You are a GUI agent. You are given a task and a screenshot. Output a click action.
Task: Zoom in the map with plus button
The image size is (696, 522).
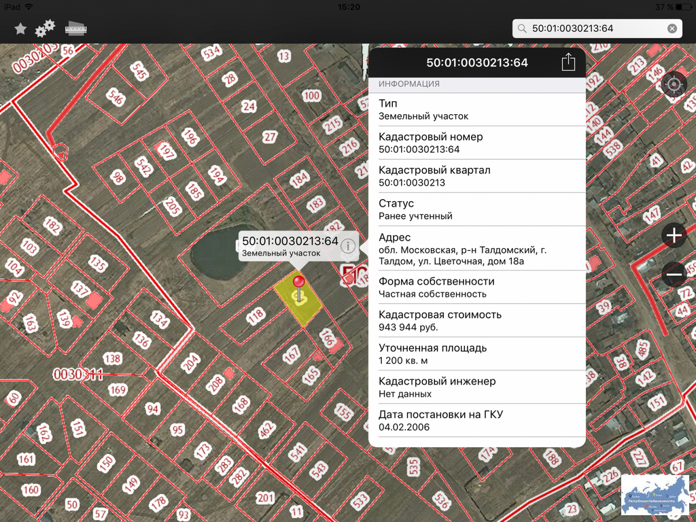point(674,234)
